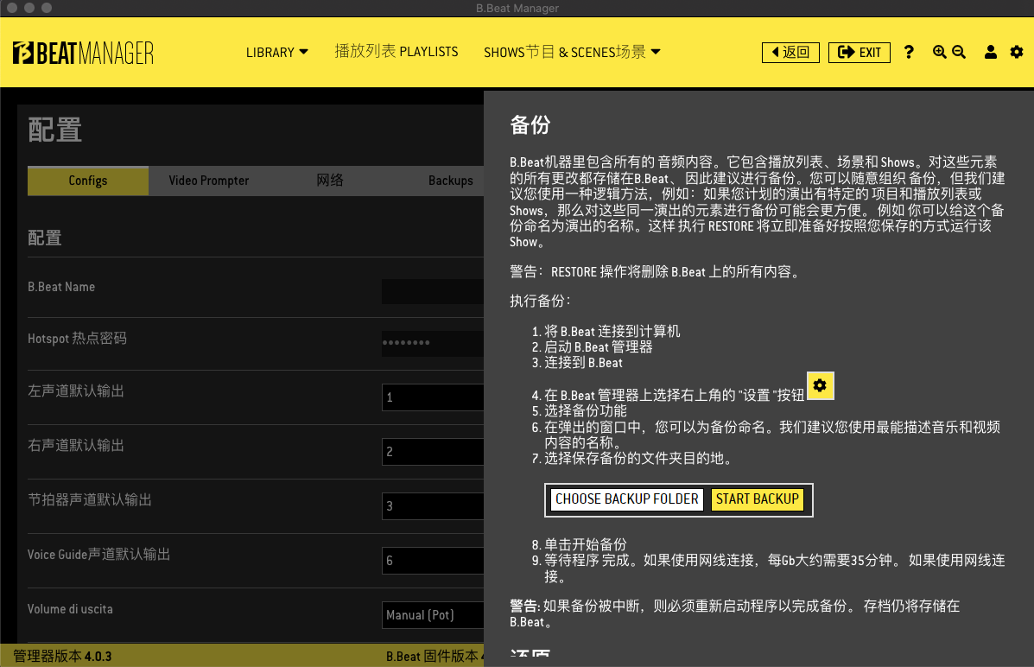Click the B.Beat Manager window title

[517, 8]
